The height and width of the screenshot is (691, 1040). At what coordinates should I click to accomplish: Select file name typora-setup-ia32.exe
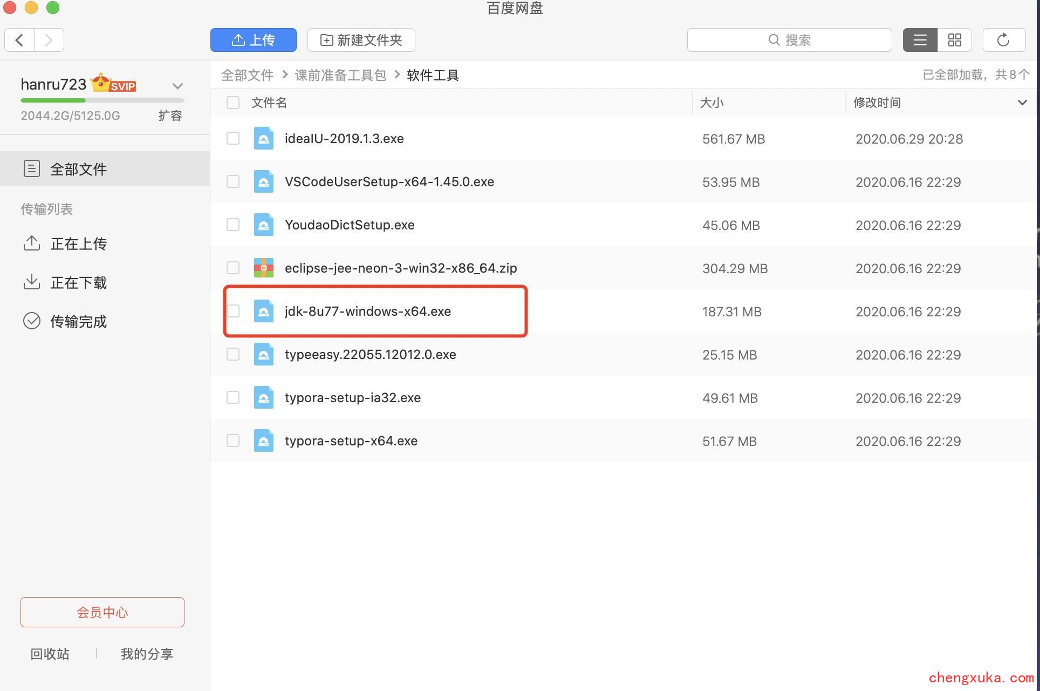coord(353,398)
